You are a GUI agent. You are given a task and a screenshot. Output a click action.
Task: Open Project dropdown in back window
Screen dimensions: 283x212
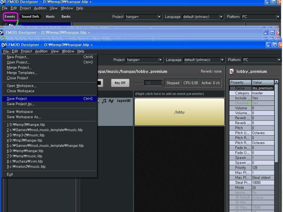pos(159,17)
